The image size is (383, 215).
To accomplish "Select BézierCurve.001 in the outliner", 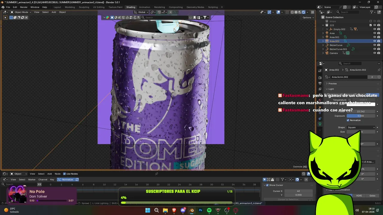I will 338,49.
